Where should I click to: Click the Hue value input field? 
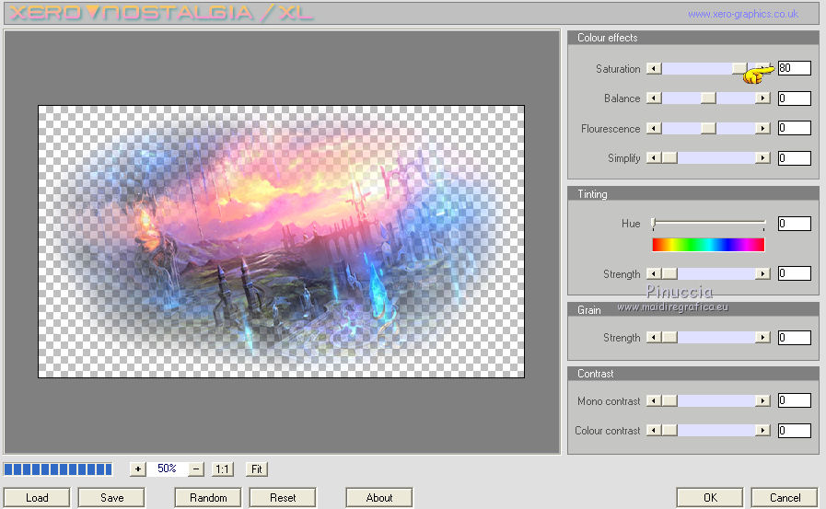[x=795, y=224]
